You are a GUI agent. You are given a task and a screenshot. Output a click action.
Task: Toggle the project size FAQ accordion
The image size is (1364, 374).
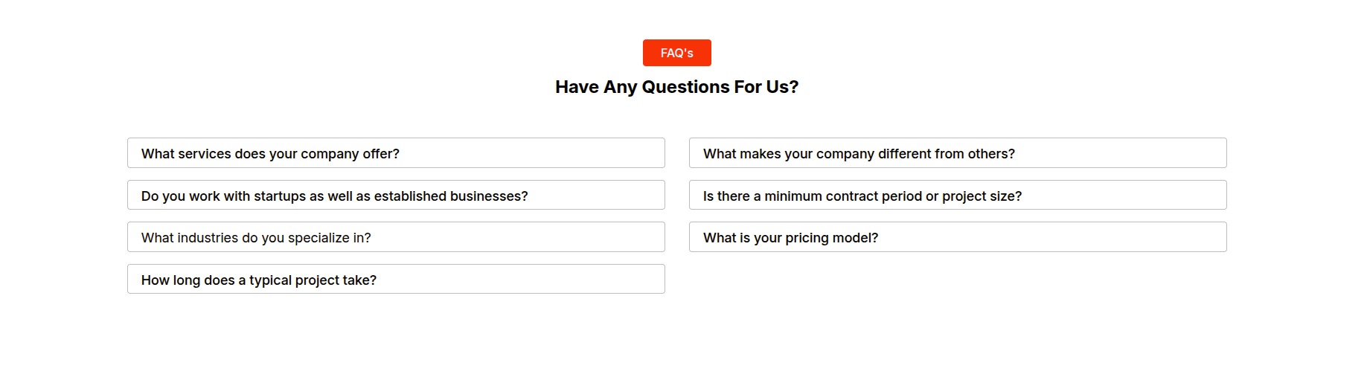[957, 196]
